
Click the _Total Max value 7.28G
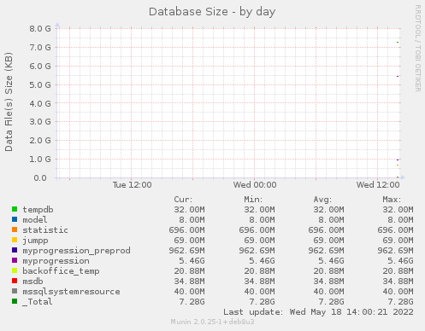[x=400, y=302]
